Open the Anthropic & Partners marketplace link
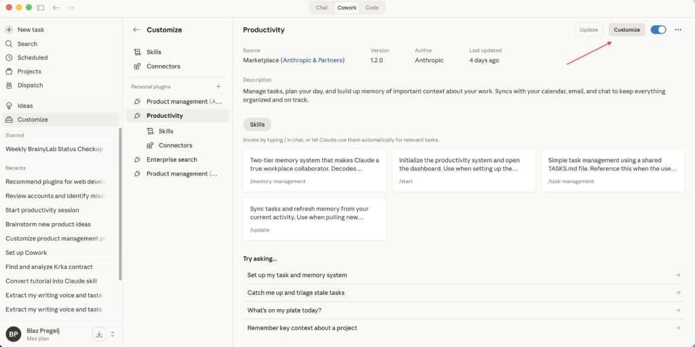The image size is (695, 347). point(313,60)
